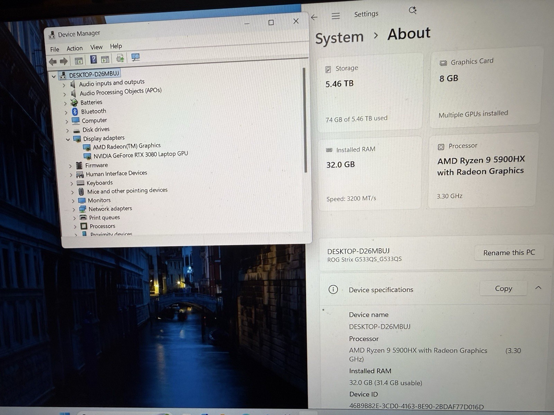
Task: Click the Bluetooth device category icon
Action: [x=75, y=111]
